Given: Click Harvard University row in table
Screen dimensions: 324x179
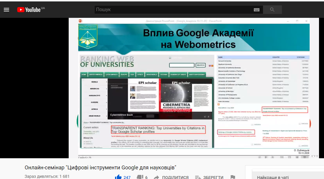Looking at the screenshot, I should pos(263,61).
